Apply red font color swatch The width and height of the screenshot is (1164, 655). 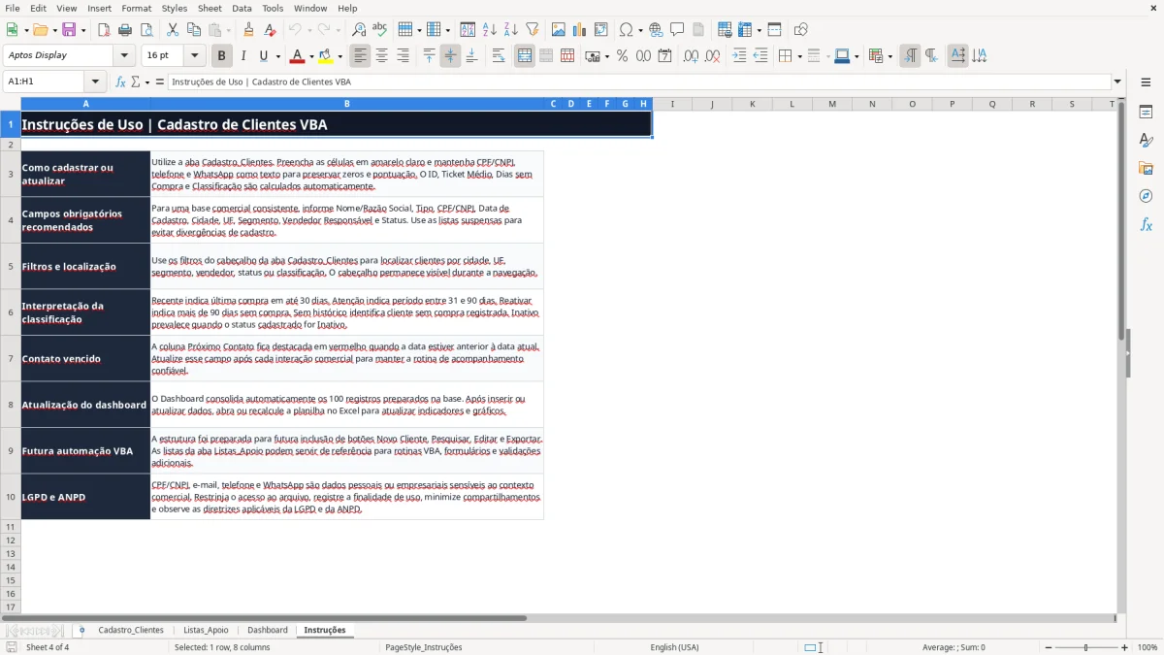[297, 56]
